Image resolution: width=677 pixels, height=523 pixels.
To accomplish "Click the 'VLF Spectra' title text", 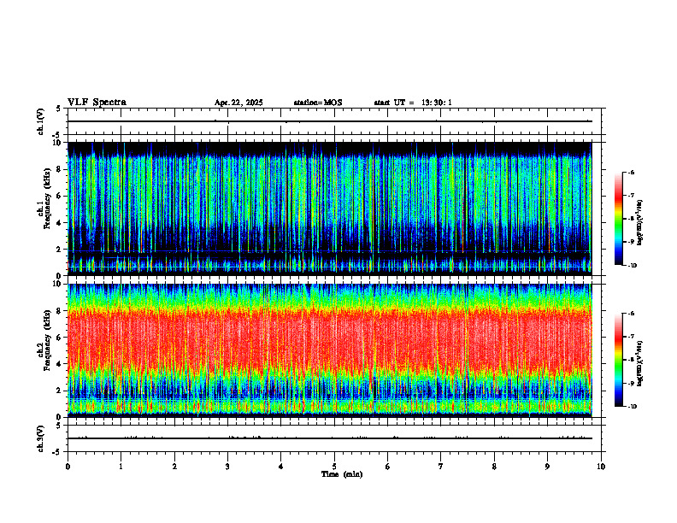I will click(97, 103).
